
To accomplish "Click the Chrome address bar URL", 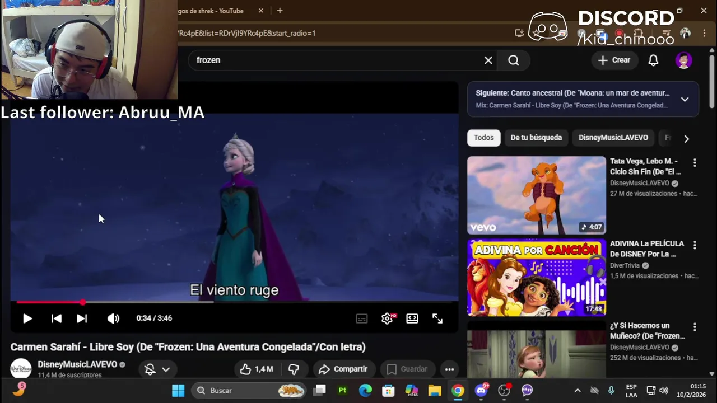I will 246,33.
